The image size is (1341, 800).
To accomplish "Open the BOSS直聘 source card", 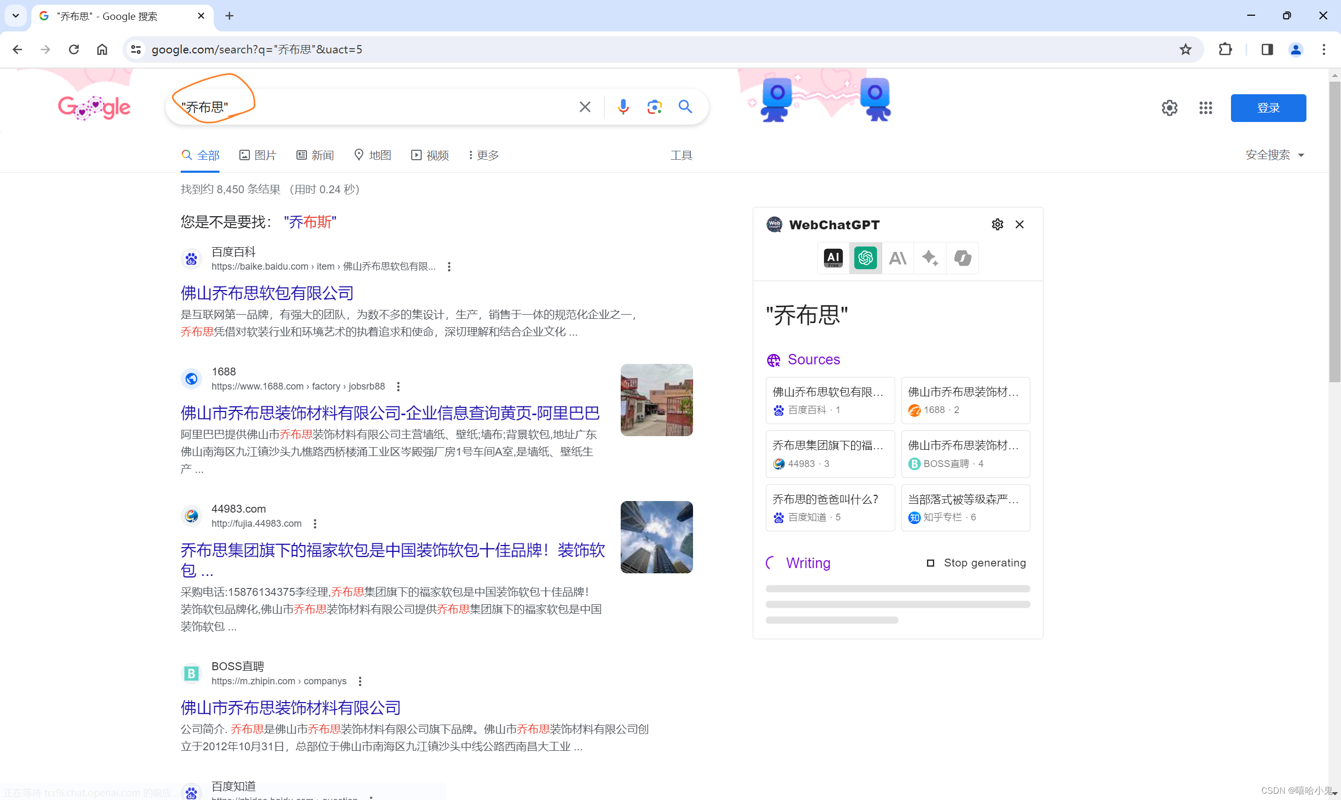I will tap(966, 454).
